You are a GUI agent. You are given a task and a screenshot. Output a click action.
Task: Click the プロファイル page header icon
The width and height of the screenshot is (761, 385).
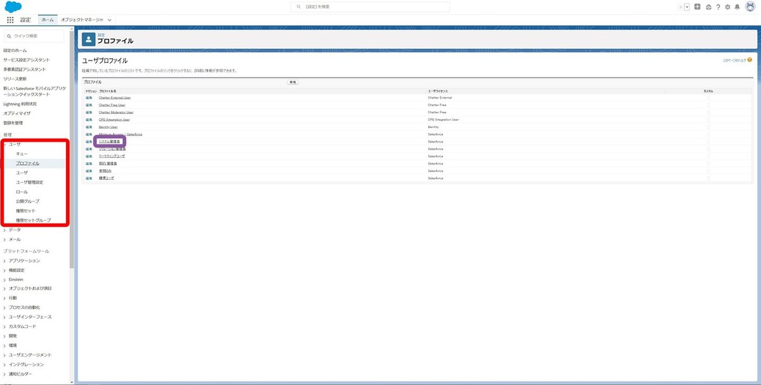88,39
